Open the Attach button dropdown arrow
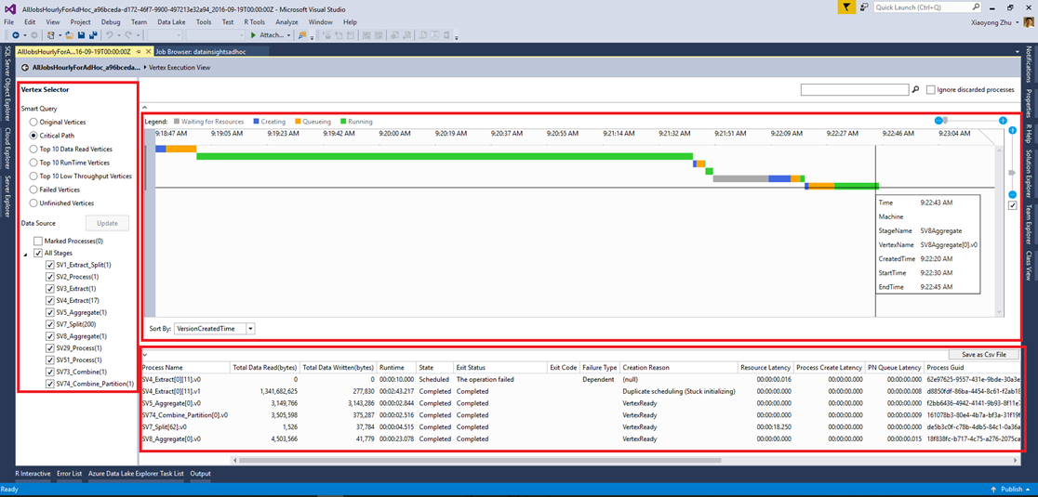 pos(288,35)
